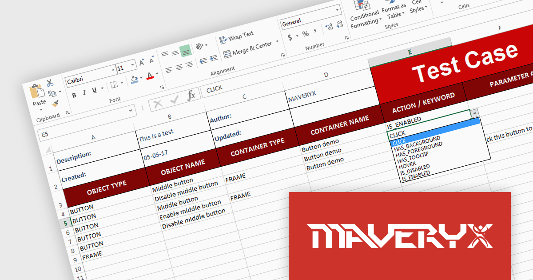Click the Orientation text angle icon
This screenshot has height=280, width=533.
point(200,46)
